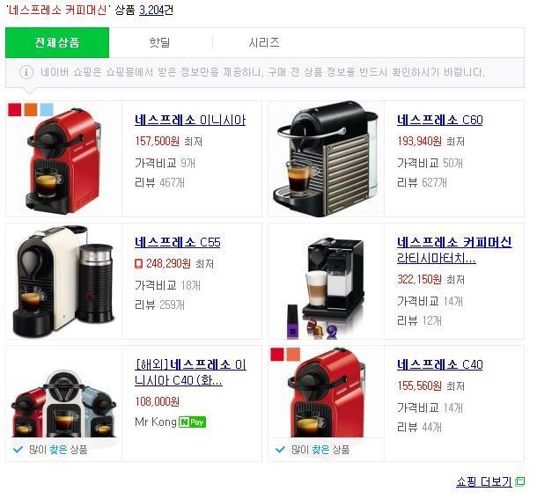Choose red color swatch on 이니시아 product
Viewport: 537px width, 499px height.
point(15,110)
